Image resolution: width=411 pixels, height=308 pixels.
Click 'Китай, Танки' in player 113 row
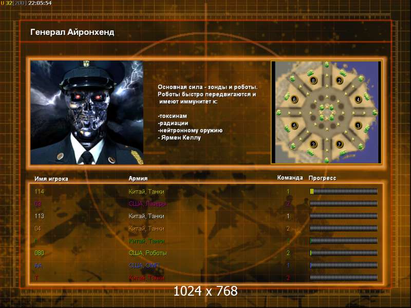pos(146,216)
